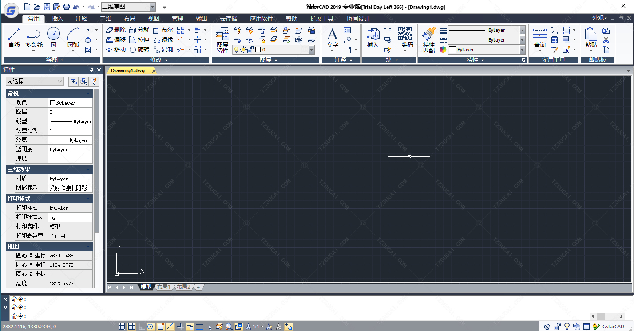634x331 pixels.
Task: Click the 布尔 boolean tool
Action: pyautogui.click(x=163, y=30)
